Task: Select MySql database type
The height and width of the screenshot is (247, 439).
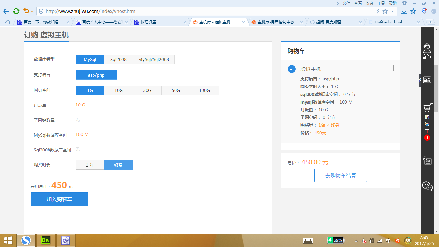Action: (x=90, y=59)
